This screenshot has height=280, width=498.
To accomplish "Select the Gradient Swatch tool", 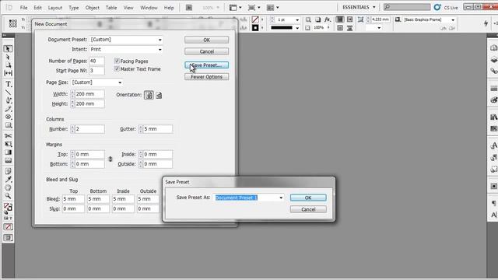I will 9,152.
